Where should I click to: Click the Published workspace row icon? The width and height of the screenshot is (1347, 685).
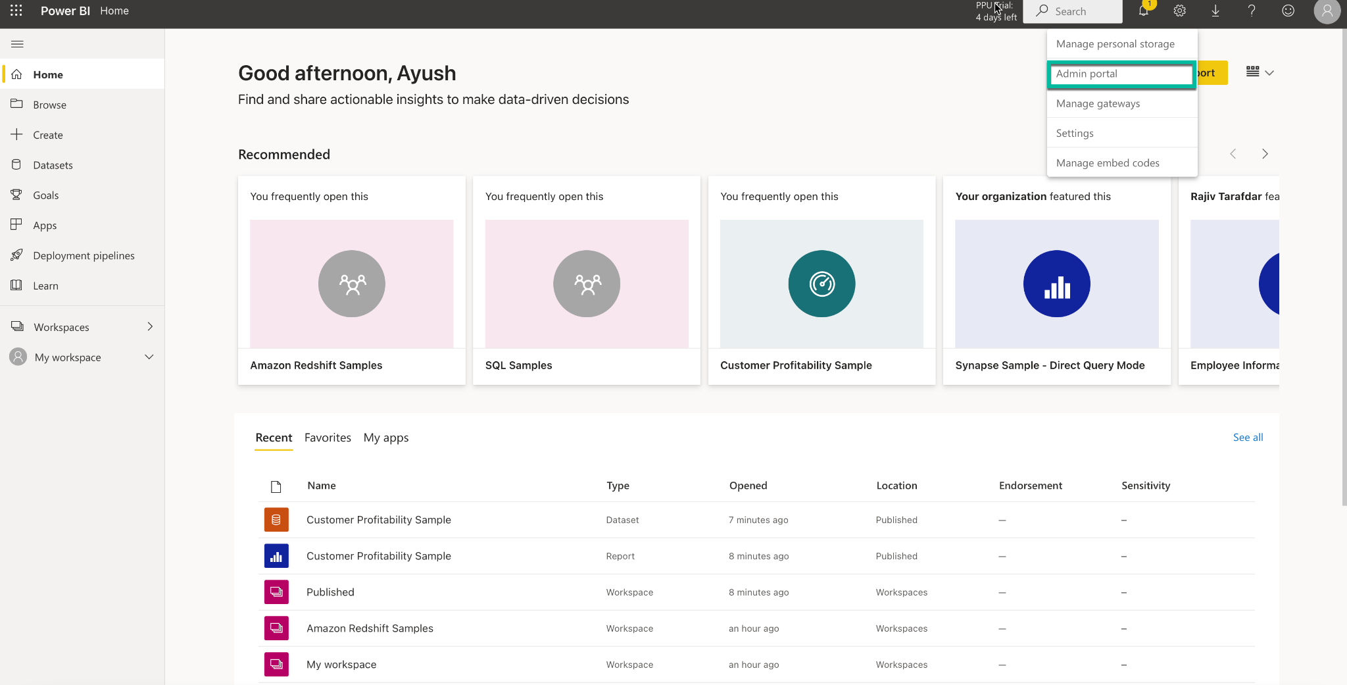point(276,592)
